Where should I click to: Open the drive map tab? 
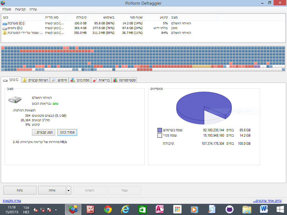80,80
